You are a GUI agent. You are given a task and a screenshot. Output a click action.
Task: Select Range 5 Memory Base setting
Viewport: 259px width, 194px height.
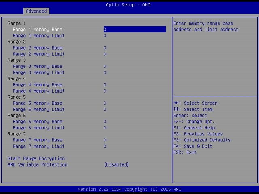[x=38, y=103]
